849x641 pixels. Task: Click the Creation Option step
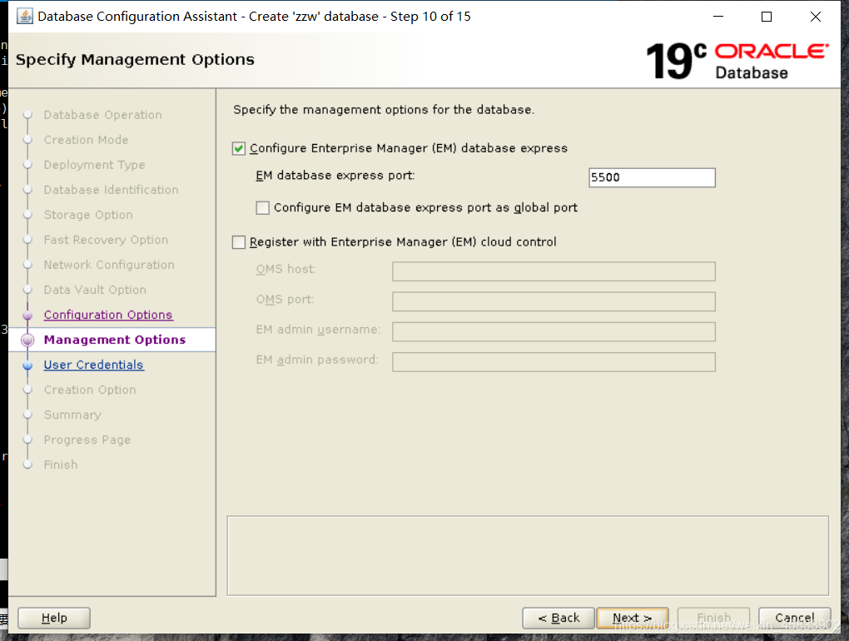(90, 390)
